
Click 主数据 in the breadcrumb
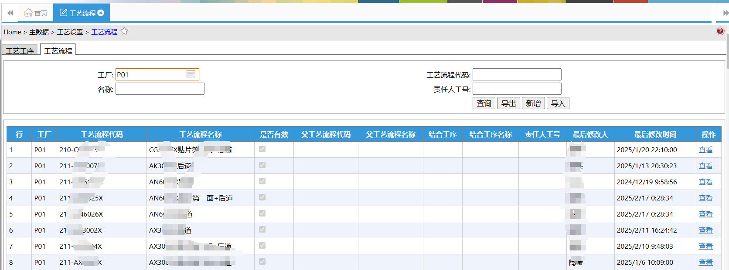(x=39, y=32)
